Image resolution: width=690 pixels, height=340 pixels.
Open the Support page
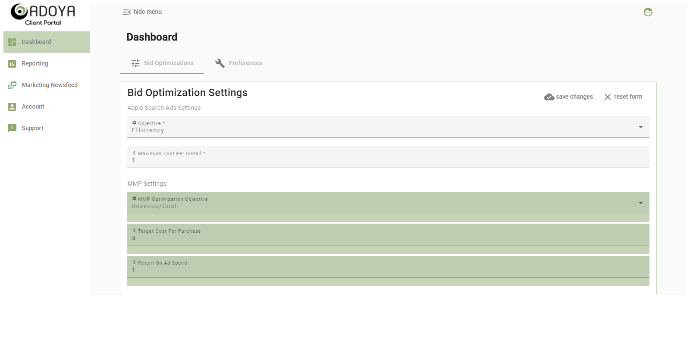pyautogui.click(x=47, y=128)
